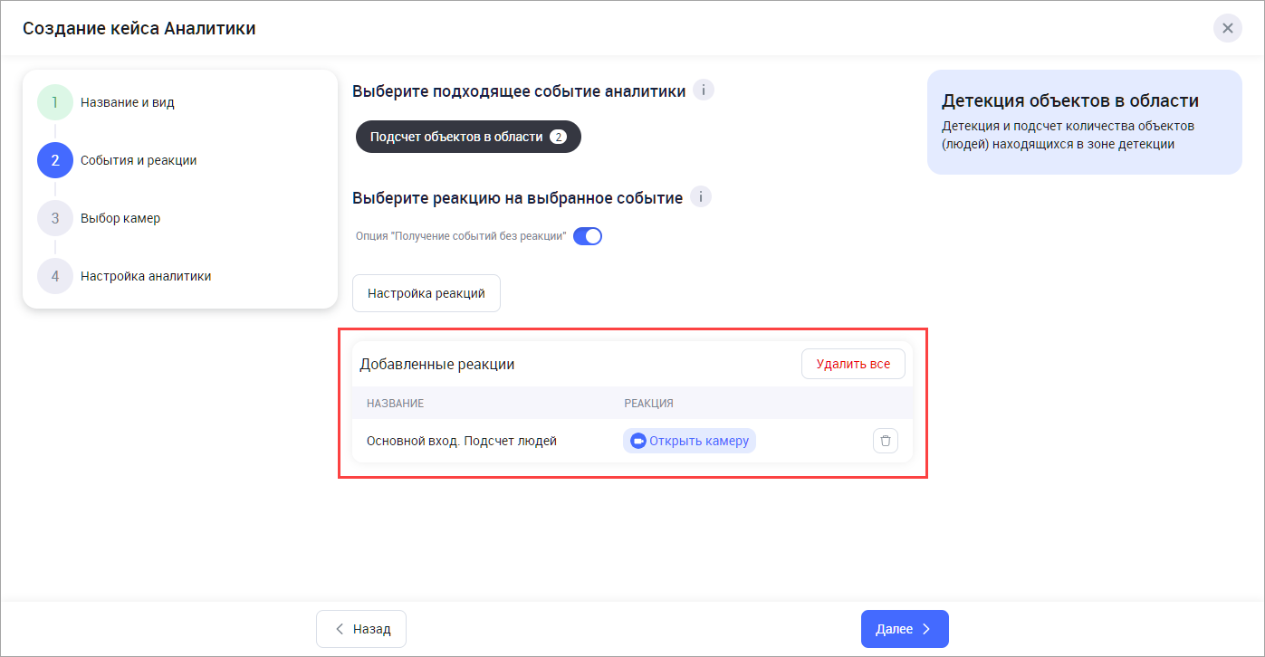Viewport: 1265px width, 657px height.
Task: Toggle "Получение событий без реакции" switch
Action: click(588, 237)
